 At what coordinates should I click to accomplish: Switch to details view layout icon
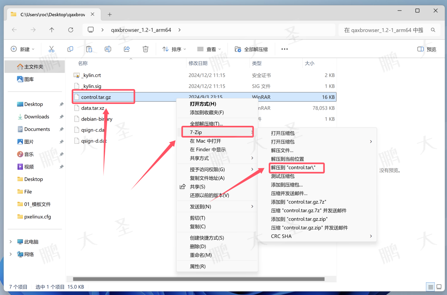[x=430, y=287]
